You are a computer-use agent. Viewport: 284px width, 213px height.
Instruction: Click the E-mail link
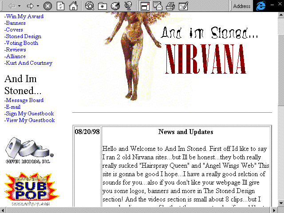13,107
